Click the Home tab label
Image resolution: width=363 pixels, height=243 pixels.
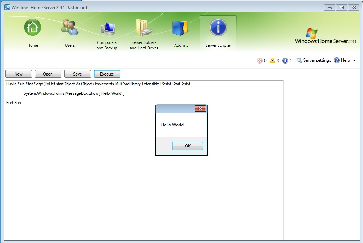(x=33, y=45)
